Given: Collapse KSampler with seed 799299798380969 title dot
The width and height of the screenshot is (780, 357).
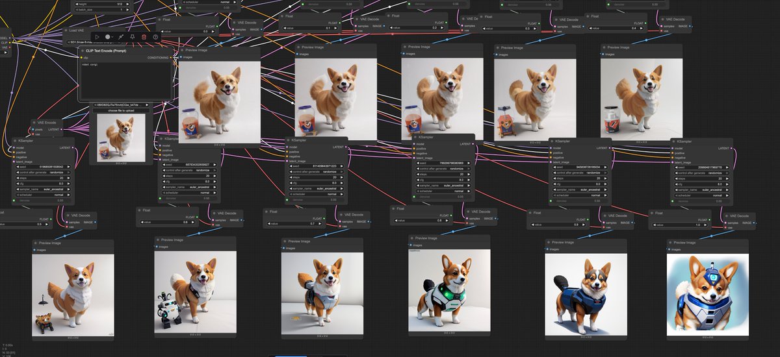Looking at the screenshot, I should pos(416,137).
